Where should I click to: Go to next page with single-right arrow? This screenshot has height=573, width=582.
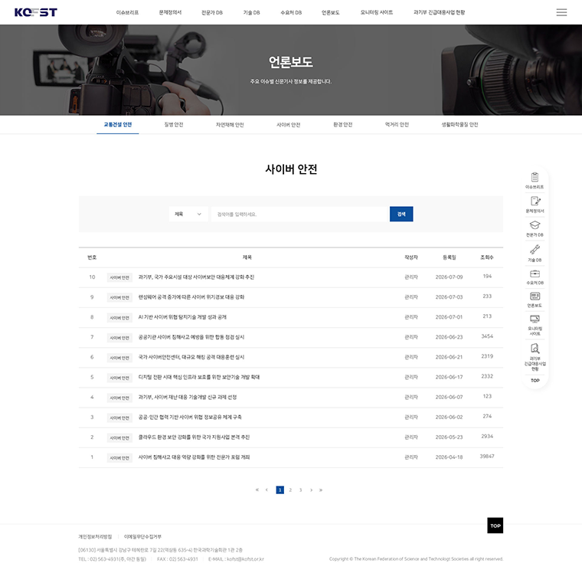(x=311, y=490)
